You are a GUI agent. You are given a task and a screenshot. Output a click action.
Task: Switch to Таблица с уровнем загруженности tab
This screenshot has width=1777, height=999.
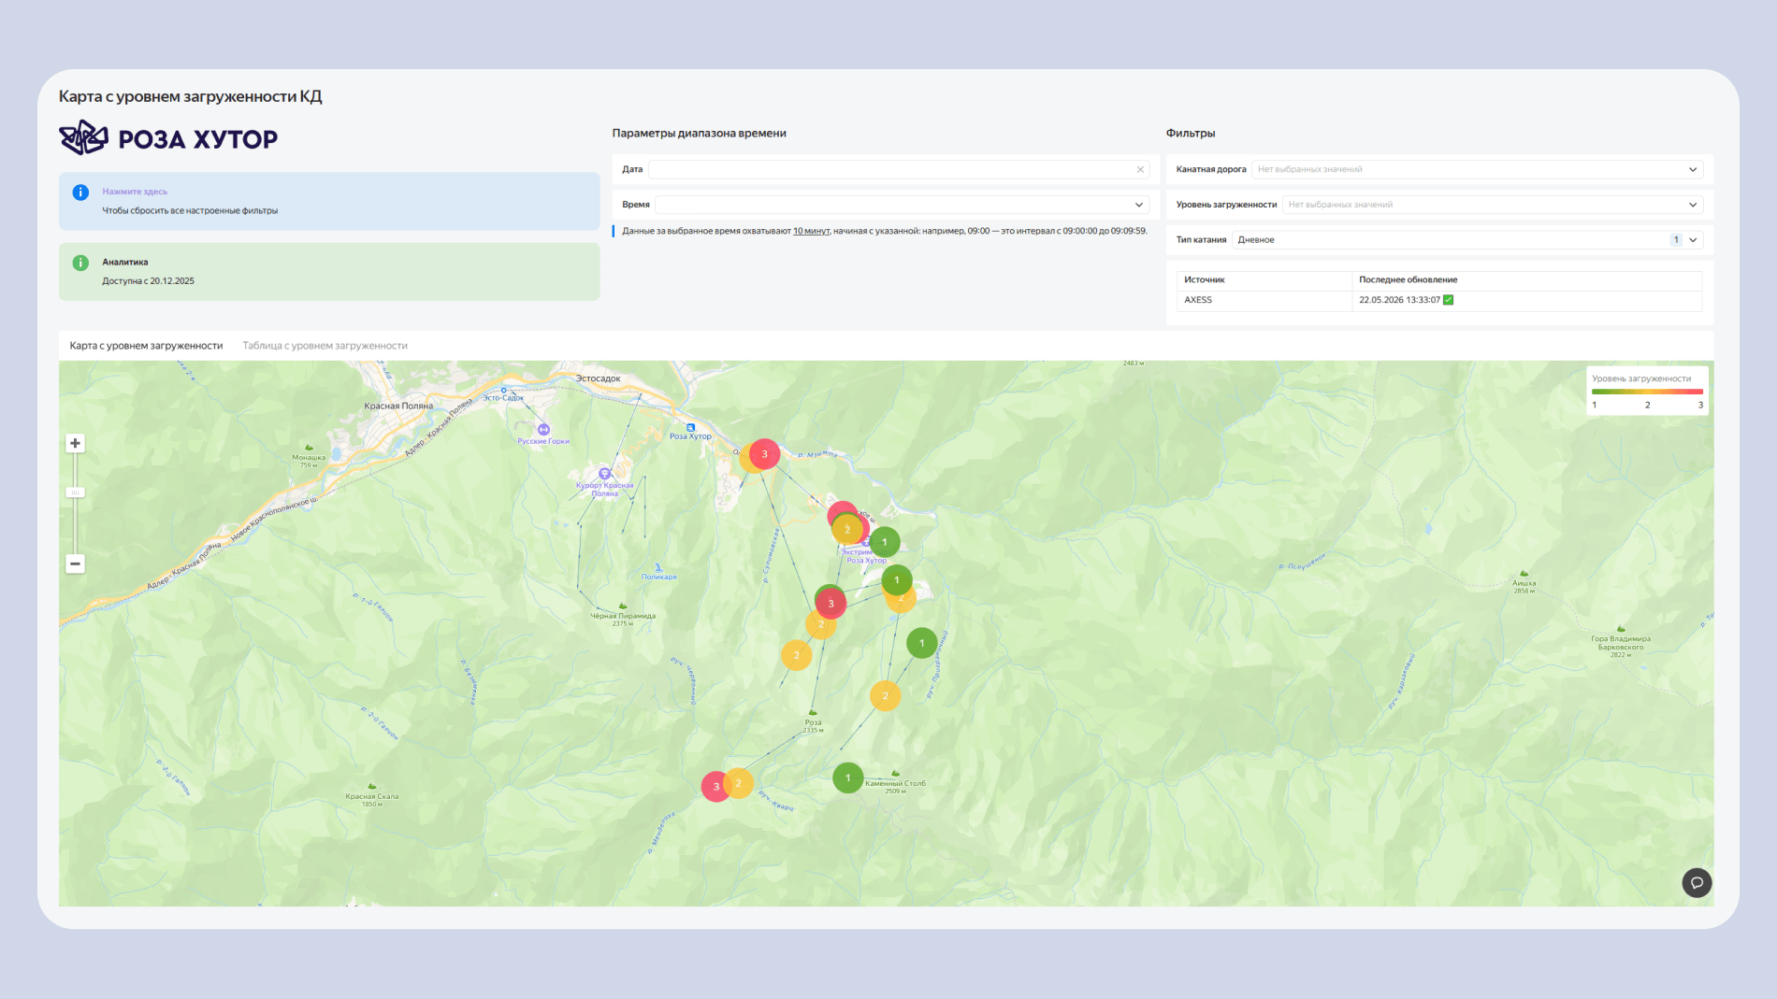pos(325,346)
